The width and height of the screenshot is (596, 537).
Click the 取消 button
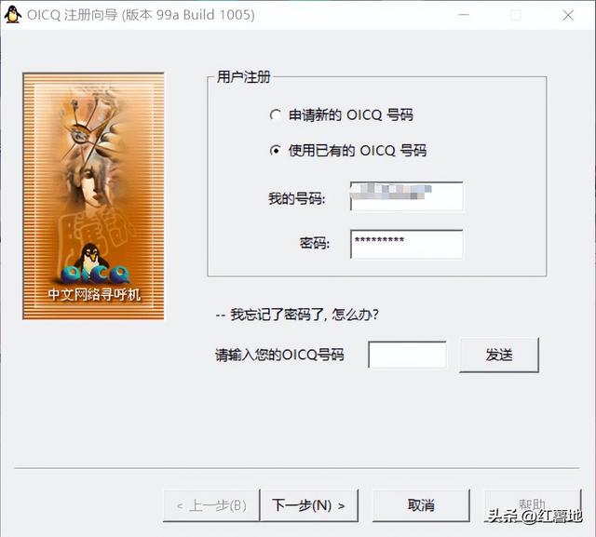(421, 505)
